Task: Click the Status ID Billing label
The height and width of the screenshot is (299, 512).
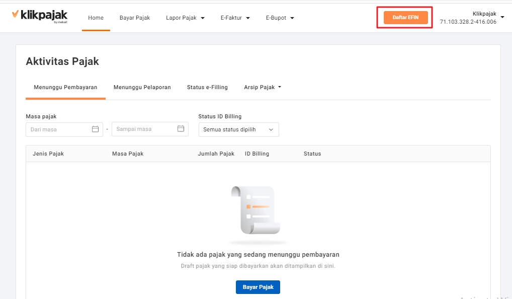Action: pyautogui.click(x=220, y=116)
